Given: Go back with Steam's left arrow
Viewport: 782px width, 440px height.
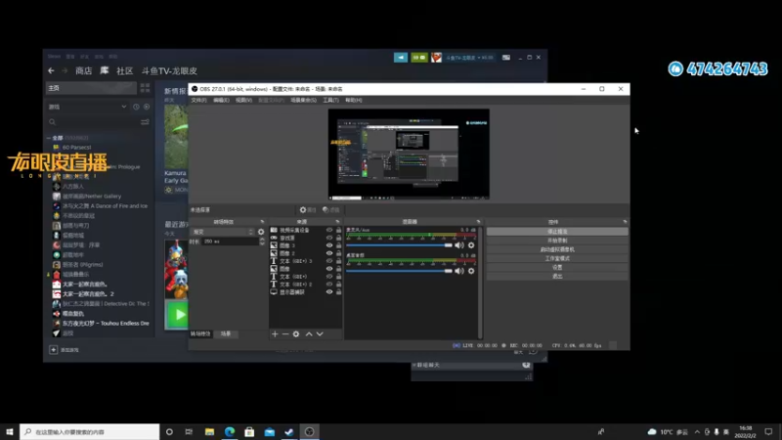Looking at the screenshot, I should pos(51,70).
